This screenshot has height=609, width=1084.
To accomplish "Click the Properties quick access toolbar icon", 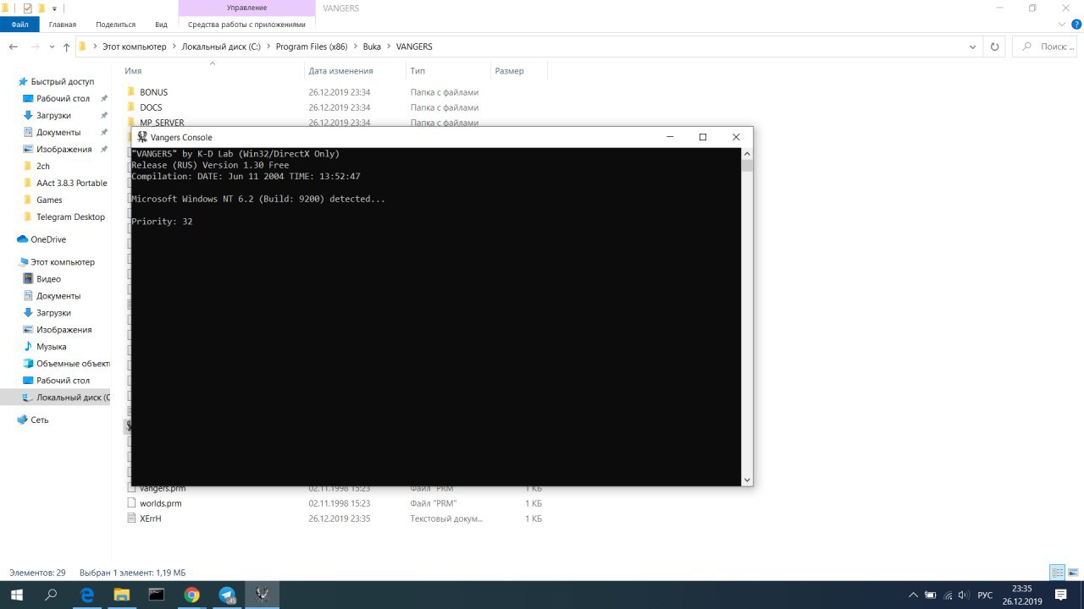I will point(28,8).
